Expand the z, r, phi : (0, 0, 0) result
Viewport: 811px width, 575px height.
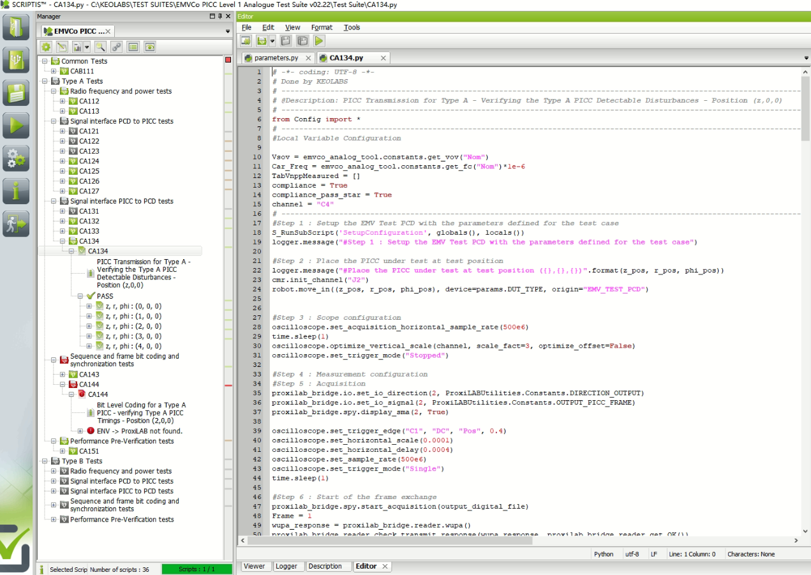point(89,306)
